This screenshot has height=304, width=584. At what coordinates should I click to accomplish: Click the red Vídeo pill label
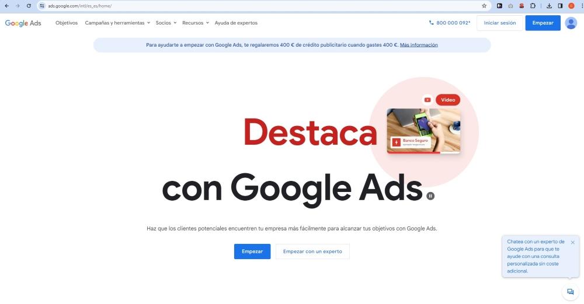(448, 100)
